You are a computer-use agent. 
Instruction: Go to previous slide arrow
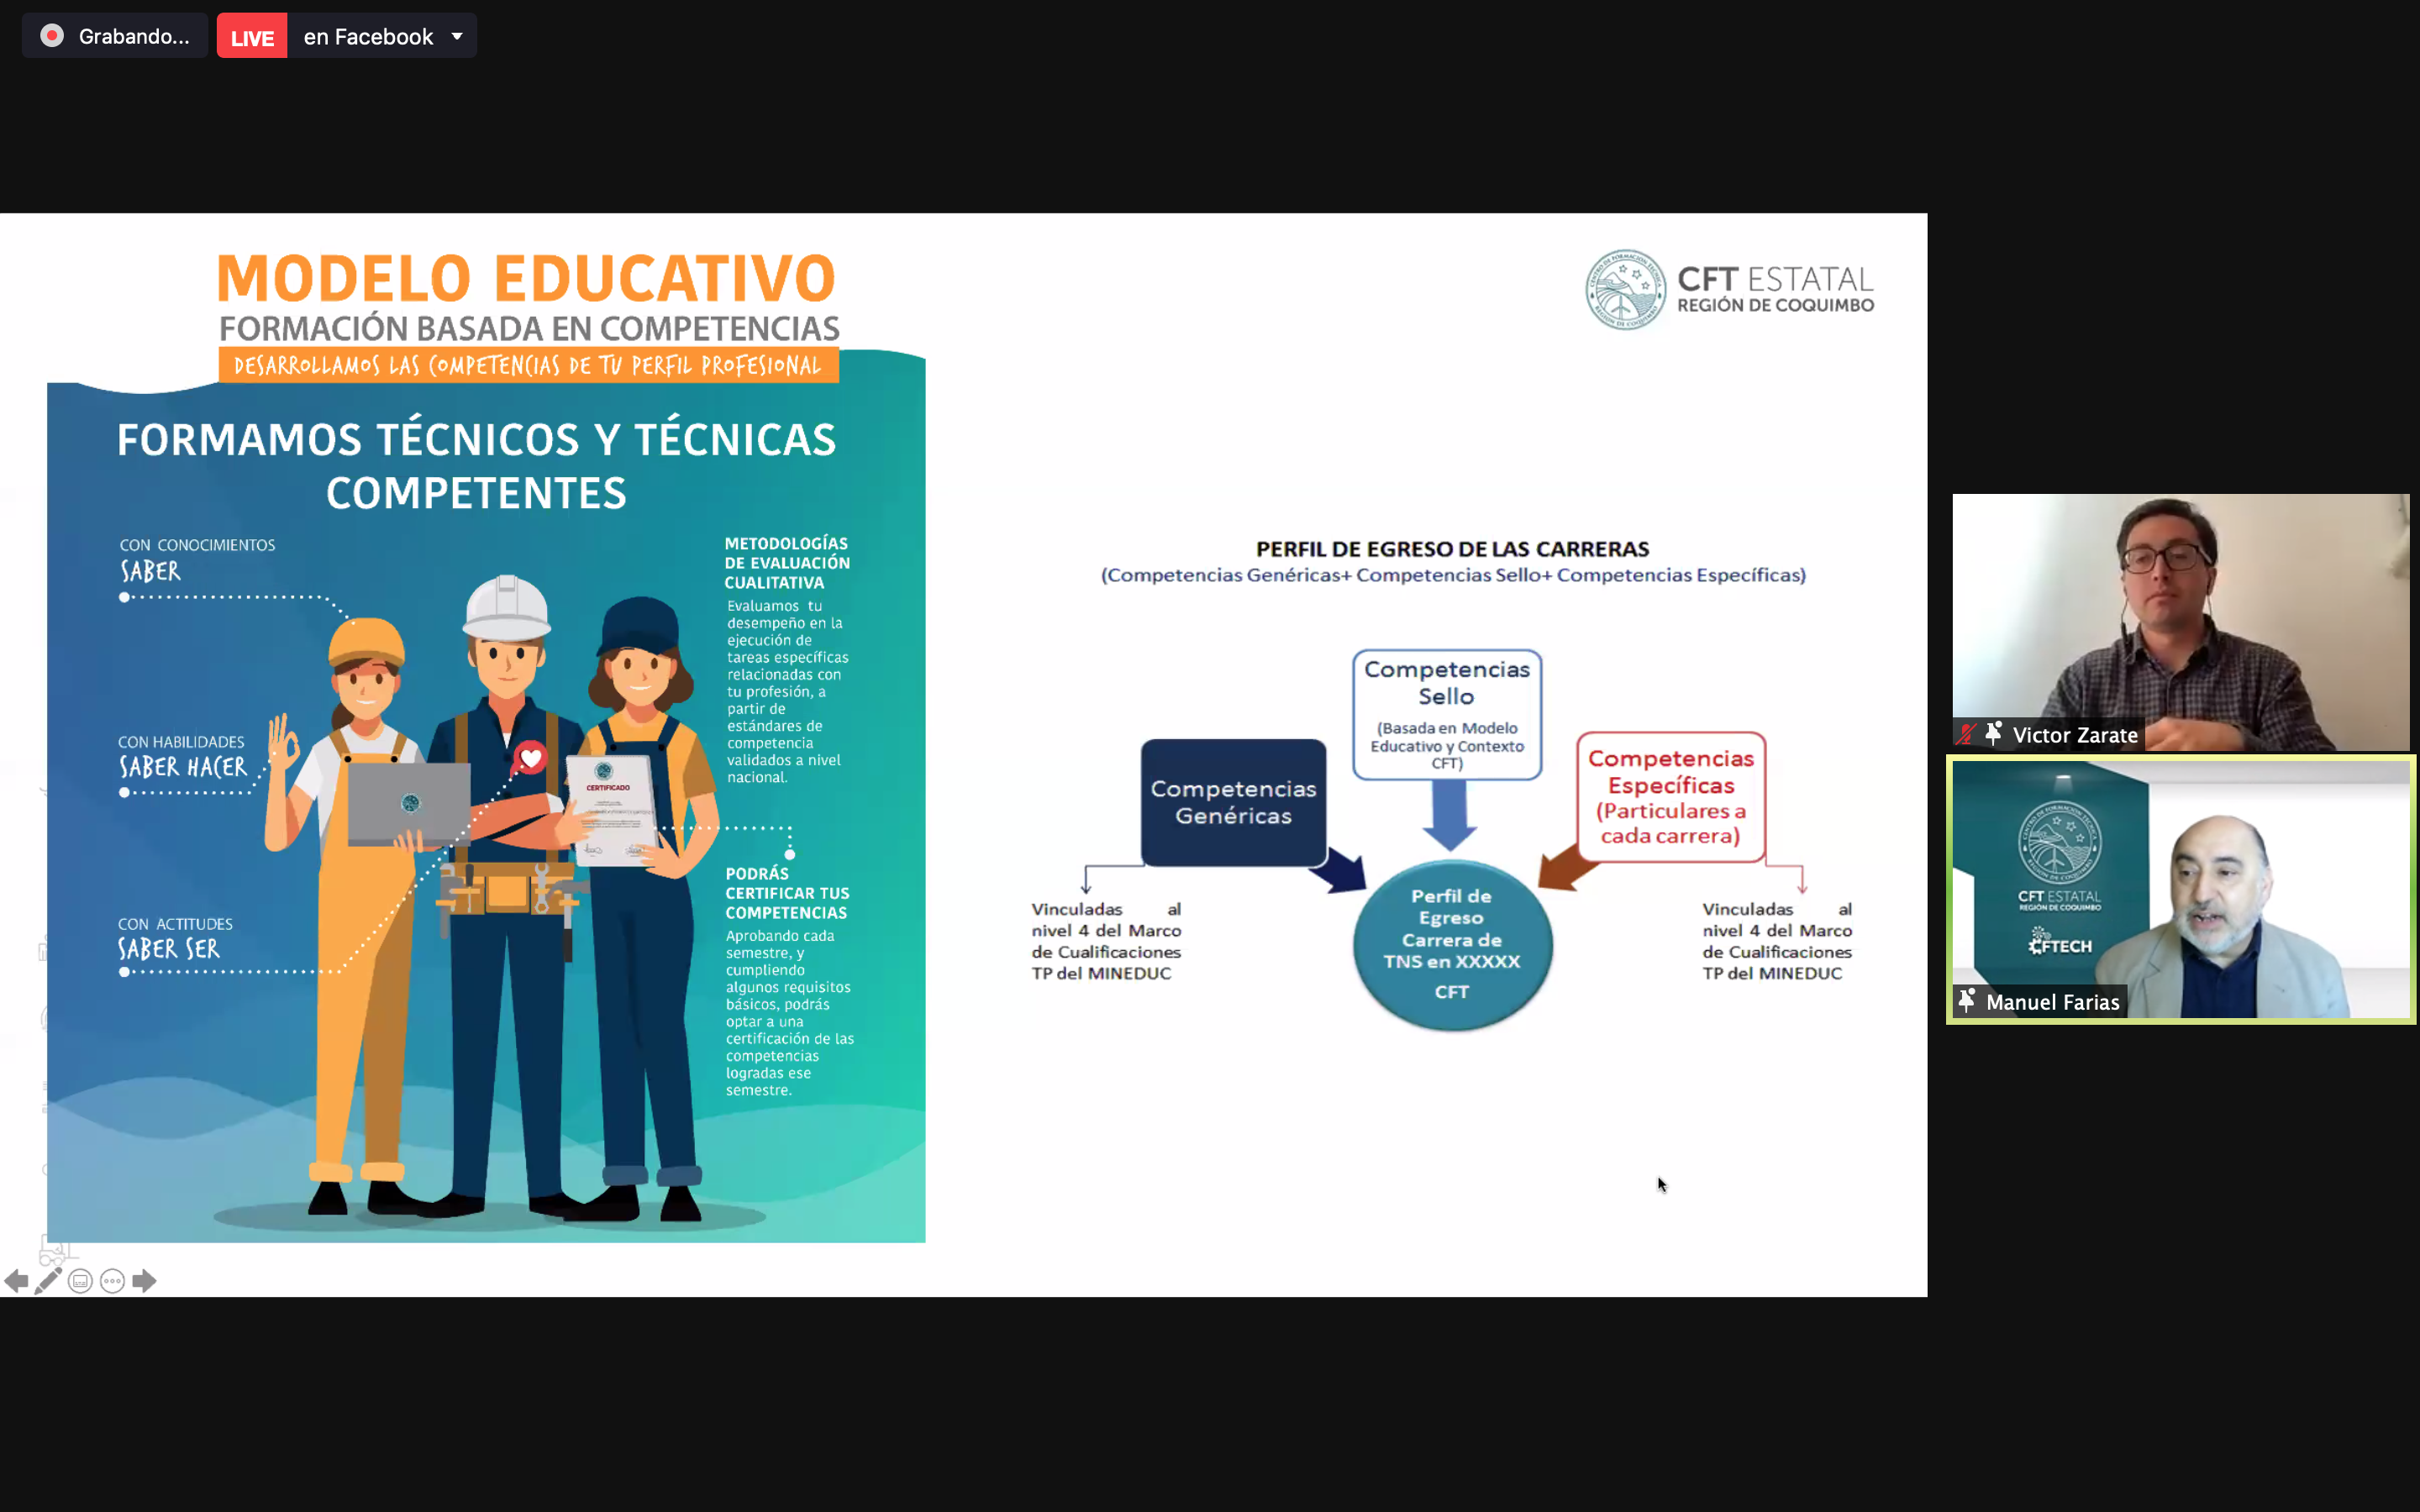coord(16,1281)
